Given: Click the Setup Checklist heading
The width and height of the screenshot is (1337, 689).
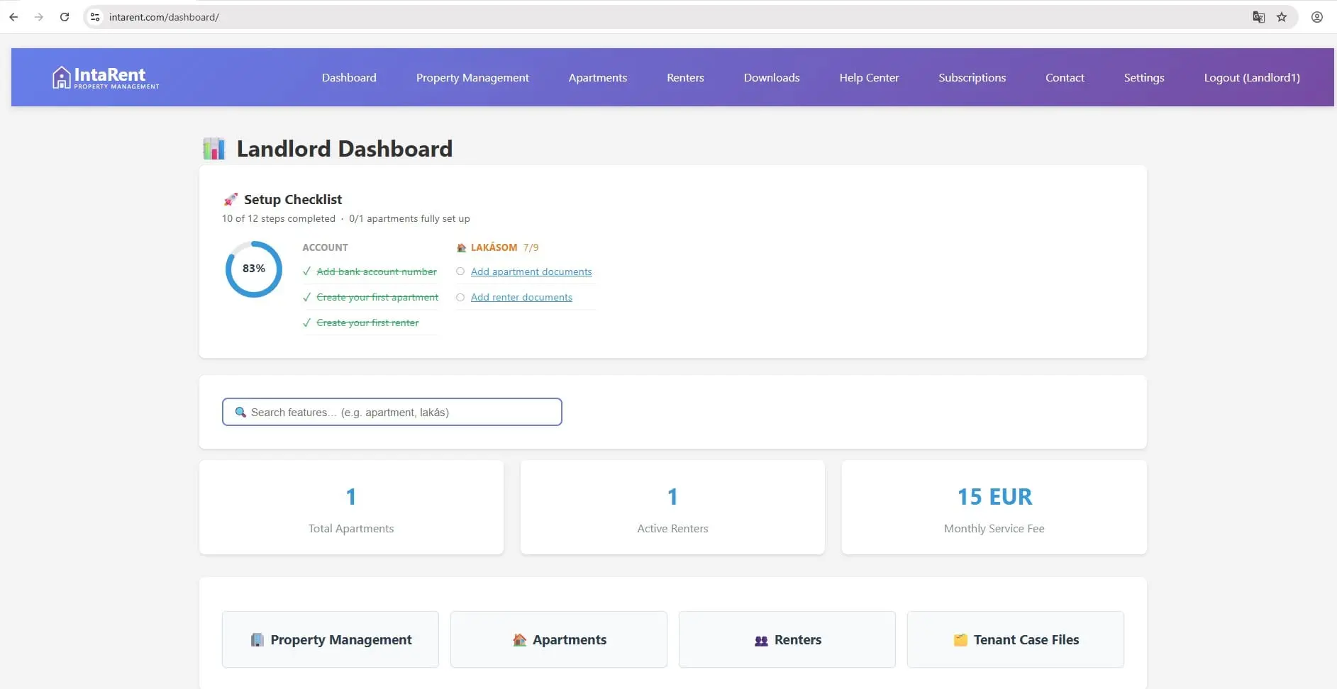Looking at the screenshot, I should 293,199.
